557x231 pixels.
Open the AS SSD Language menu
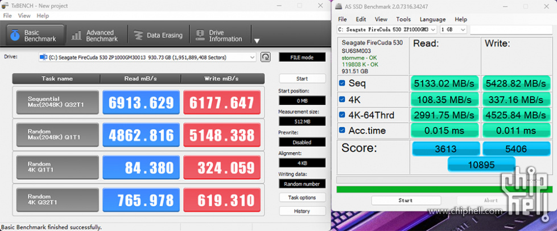[432, 19]
